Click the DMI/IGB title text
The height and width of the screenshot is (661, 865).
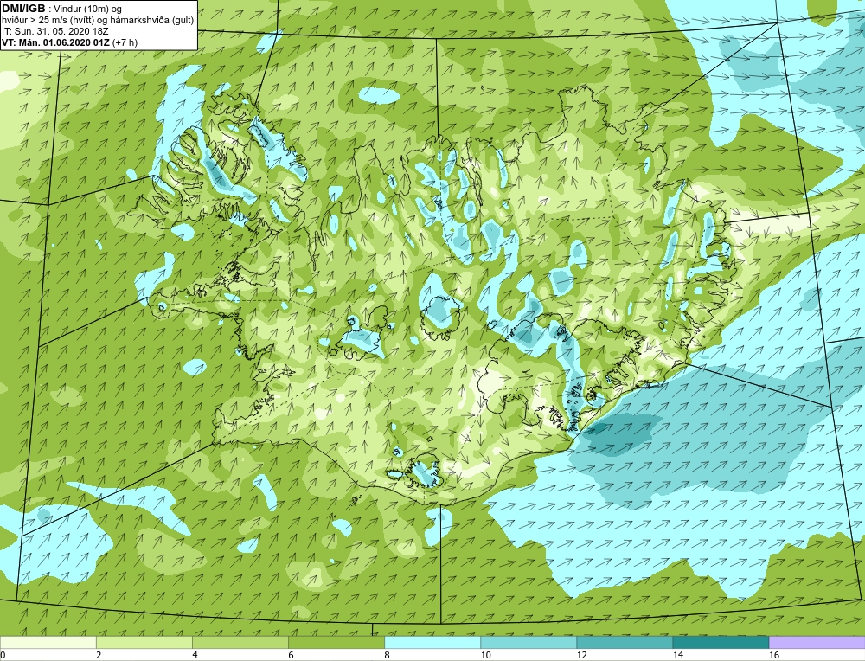(23, 9)
